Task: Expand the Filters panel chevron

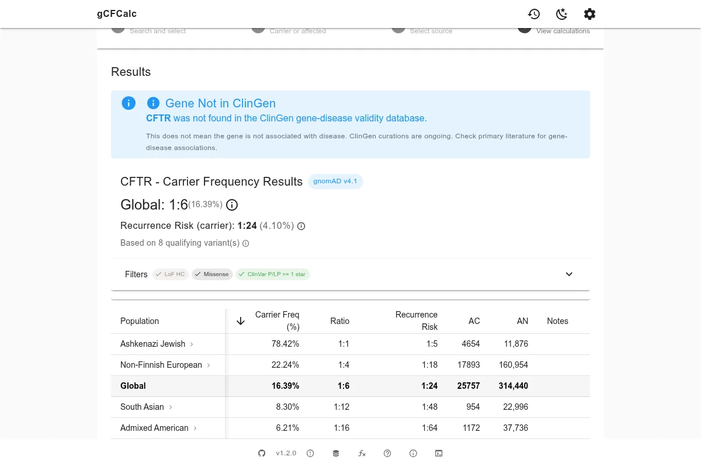Action: (x=569, y=274)
